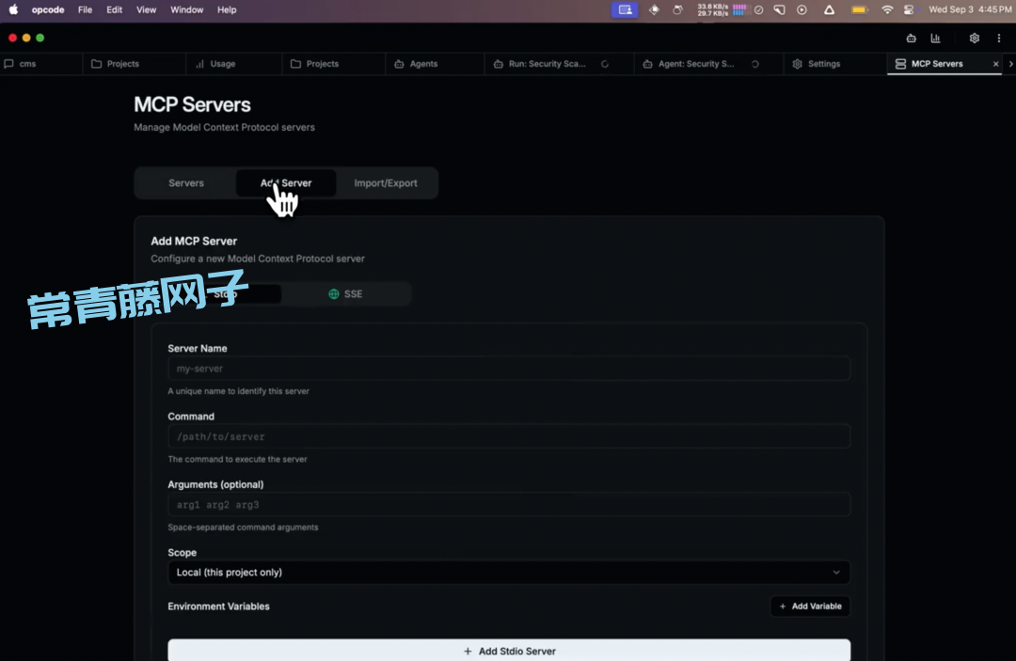This screenshot has height=661, width=1016.
Task: Open the Window menu
Action: pos(186,10)
